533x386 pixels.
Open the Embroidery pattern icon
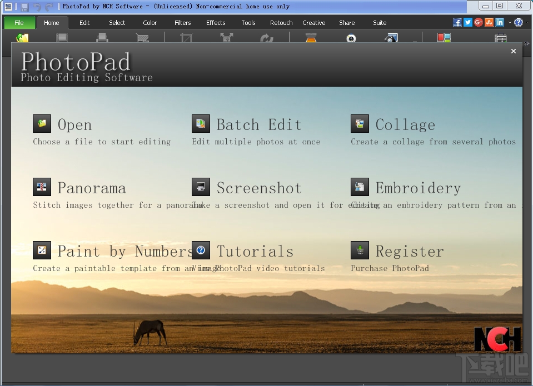point(360,187)
